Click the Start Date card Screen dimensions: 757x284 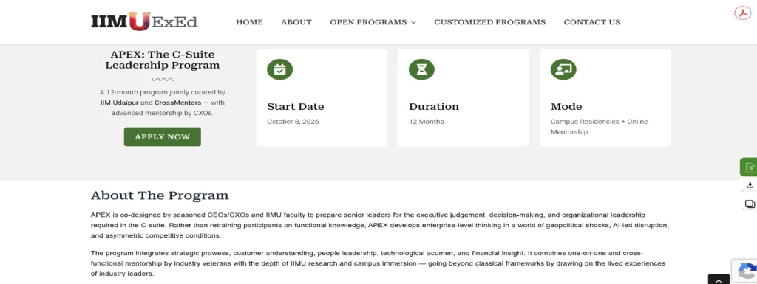coord(322,97)
